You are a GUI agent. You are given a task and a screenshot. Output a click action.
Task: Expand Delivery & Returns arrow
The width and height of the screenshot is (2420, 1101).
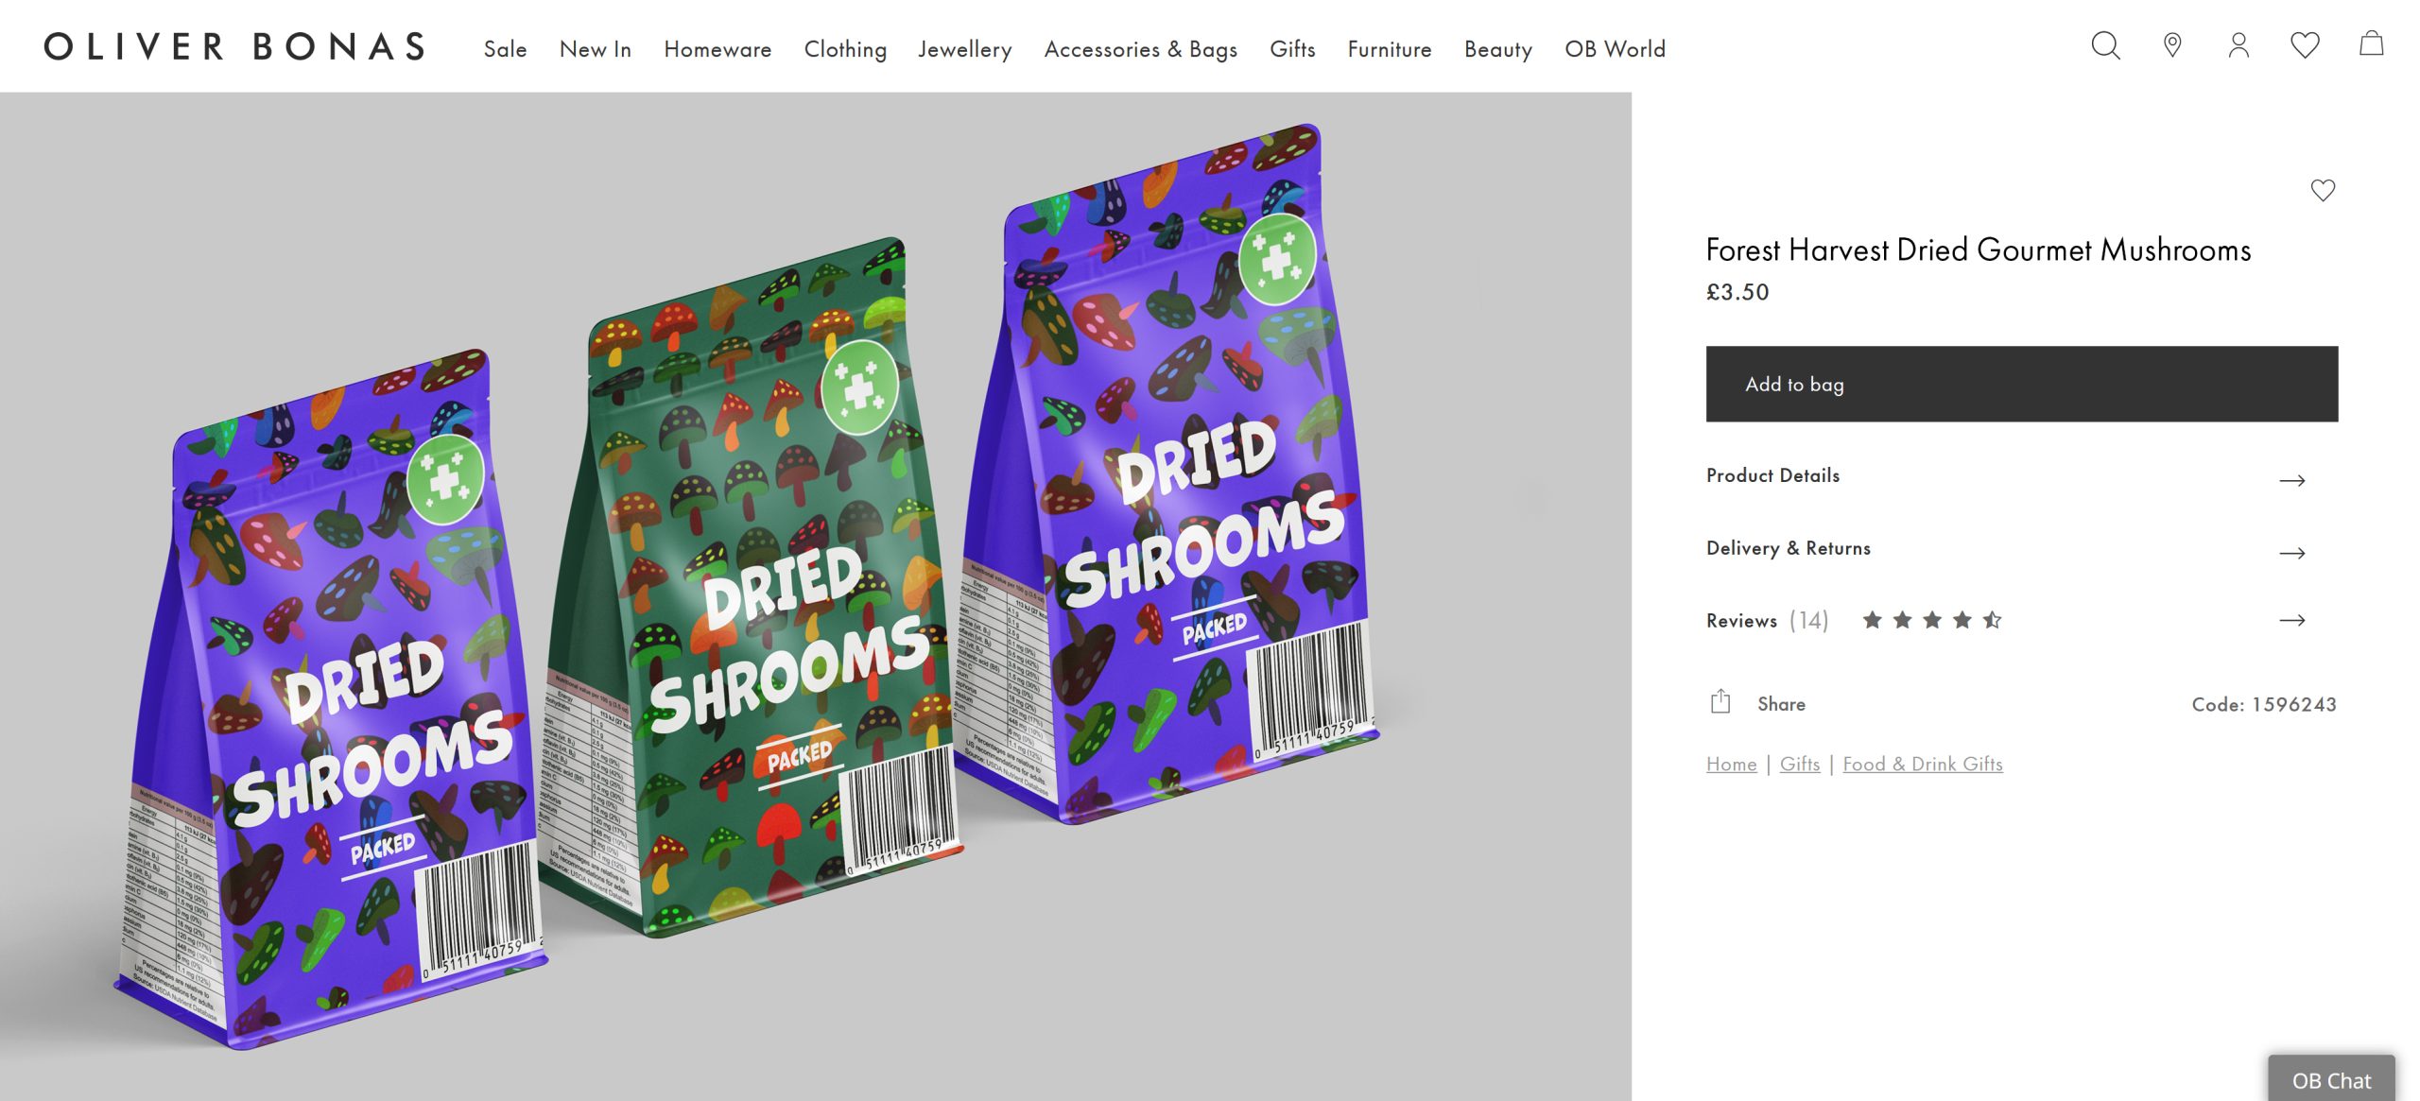(2292, 553)
